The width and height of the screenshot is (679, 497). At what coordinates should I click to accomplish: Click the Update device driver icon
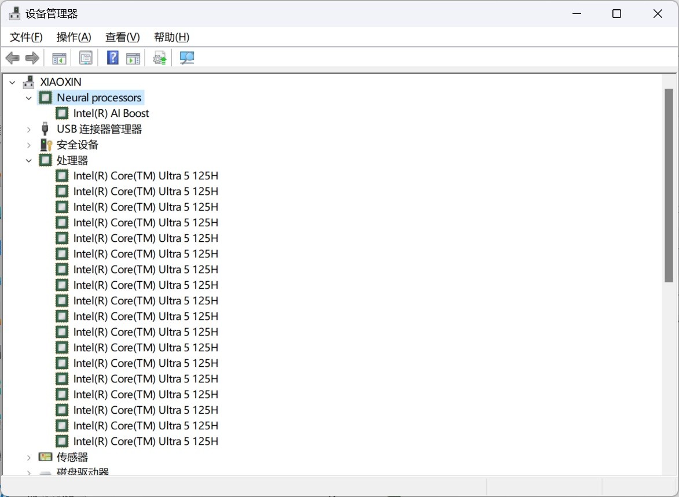(160, 58)
